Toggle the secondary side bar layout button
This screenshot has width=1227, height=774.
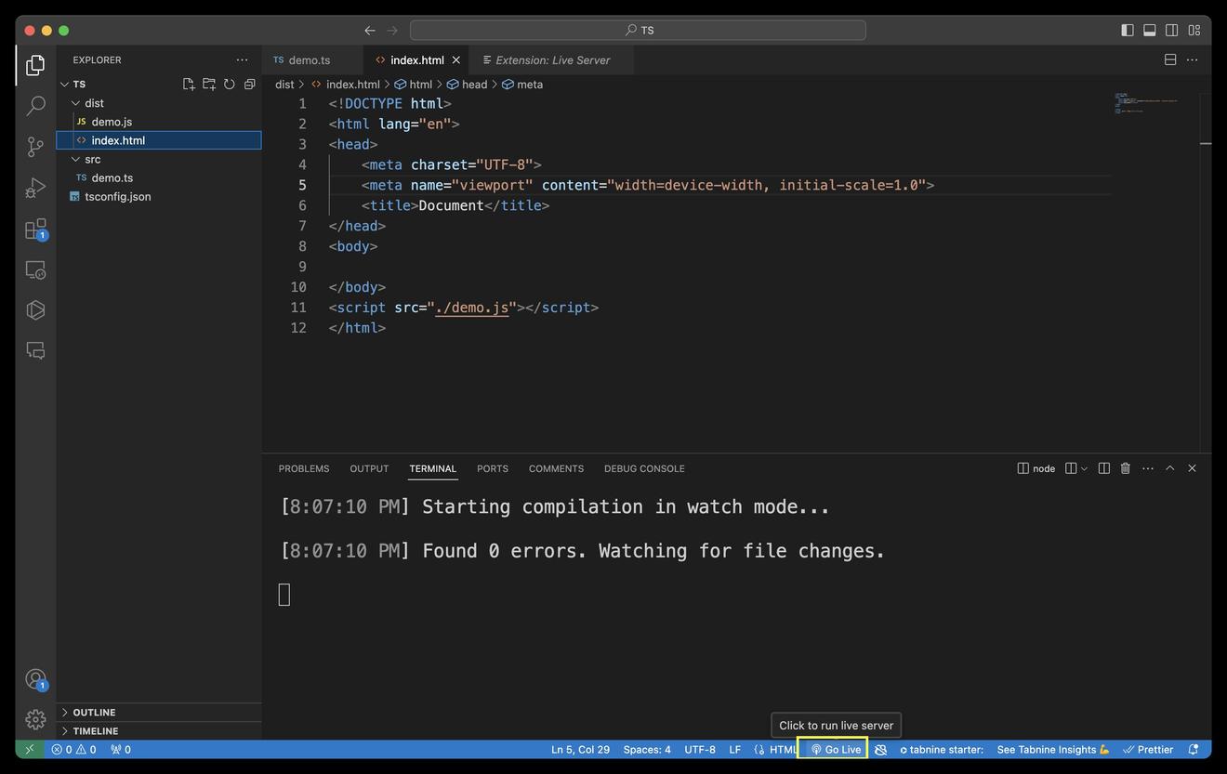pyautogui.click(x=1171, y=31)
